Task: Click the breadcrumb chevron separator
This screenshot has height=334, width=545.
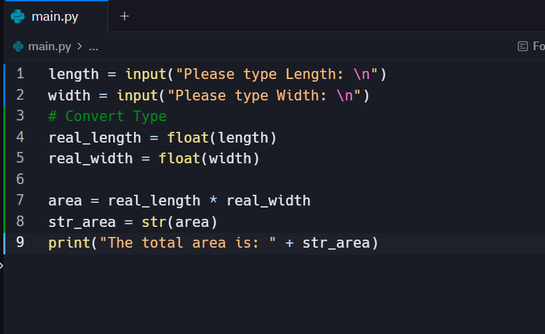Action: (x=80, y=46)
